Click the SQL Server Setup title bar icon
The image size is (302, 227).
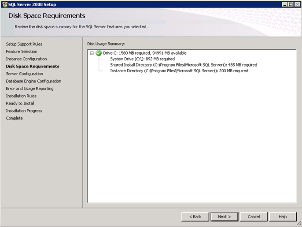pyautogui.click(x=5, y=4)
